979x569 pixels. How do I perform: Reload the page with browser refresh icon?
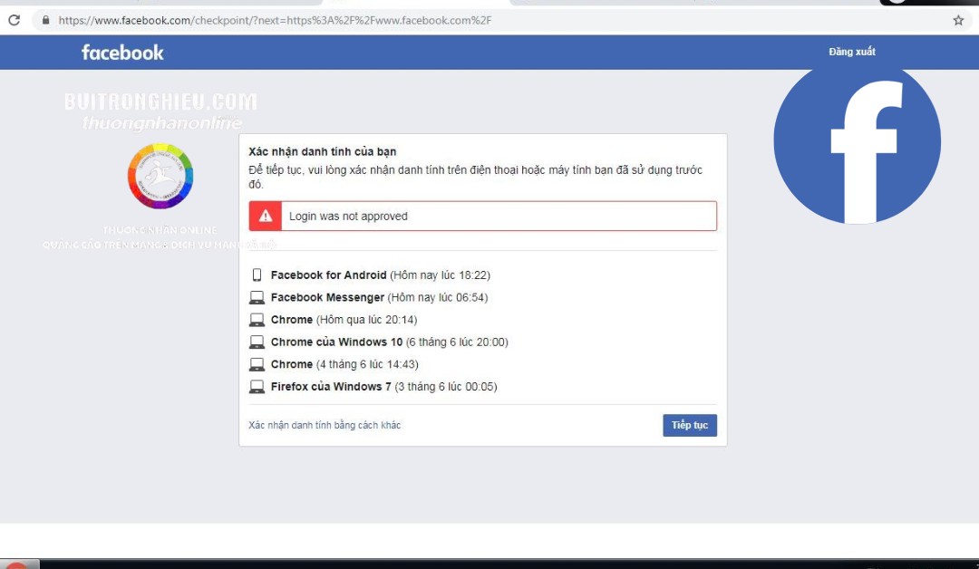[14, 20]
